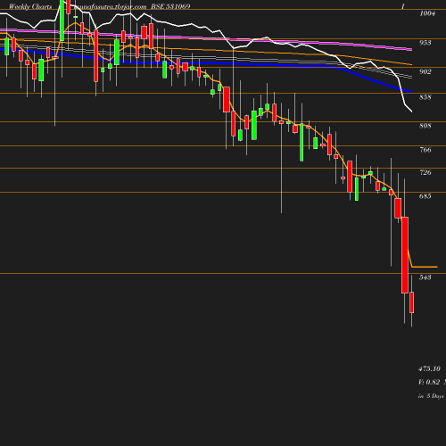446x446 pixels.
Task: Click the "V: 0.82" volume value
Action: 429,382
